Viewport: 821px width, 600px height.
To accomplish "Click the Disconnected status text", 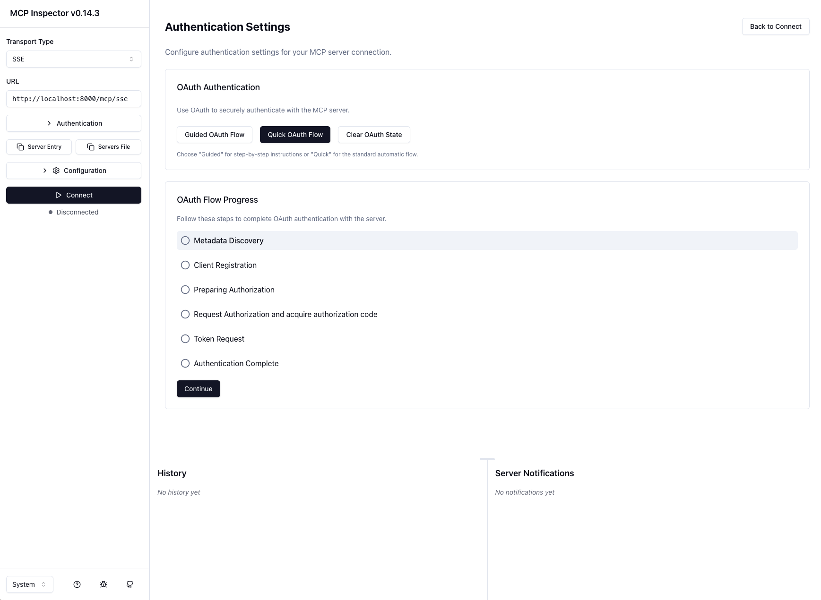I will tap(78, 212).
